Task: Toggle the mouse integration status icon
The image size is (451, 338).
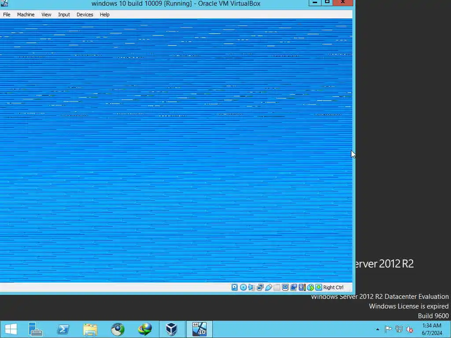Action: pyautogui.click(x=311, y=287)
